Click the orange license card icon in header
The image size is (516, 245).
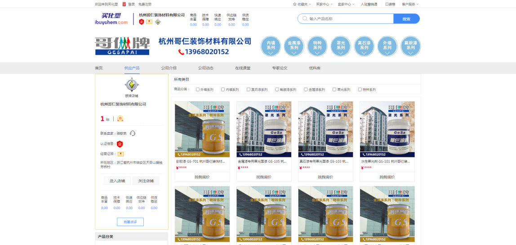(x=149, y=22)
